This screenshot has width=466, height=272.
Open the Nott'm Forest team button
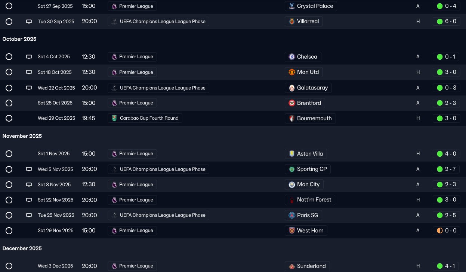309,200
